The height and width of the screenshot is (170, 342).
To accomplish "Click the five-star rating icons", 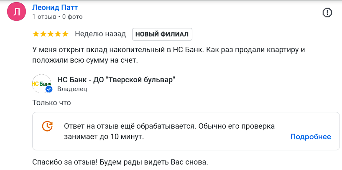I will coord(50,34).
